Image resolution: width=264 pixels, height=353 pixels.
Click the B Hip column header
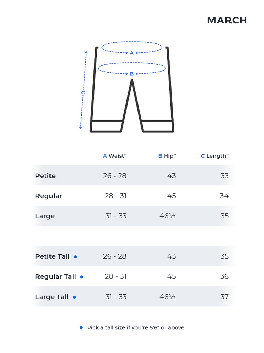(167, 156)
